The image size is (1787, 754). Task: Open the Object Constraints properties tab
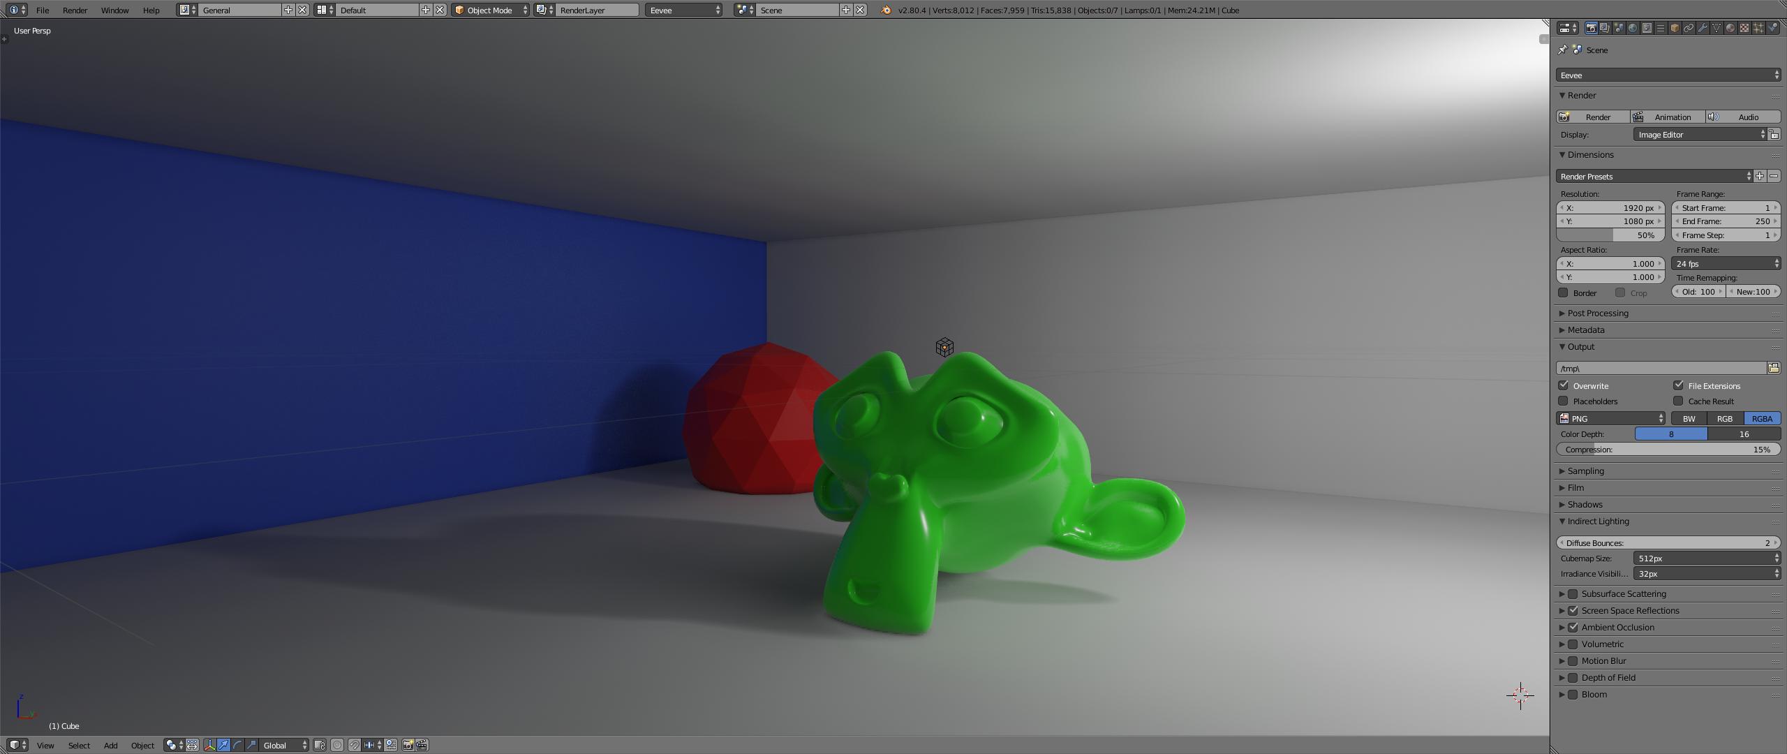pyautogui.click(x=1689, y=28)
